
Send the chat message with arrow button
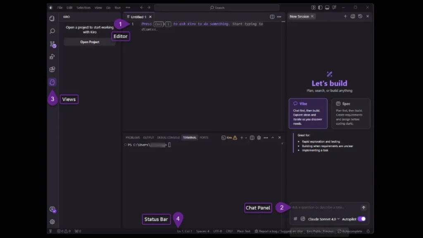(x=364, y=207)
